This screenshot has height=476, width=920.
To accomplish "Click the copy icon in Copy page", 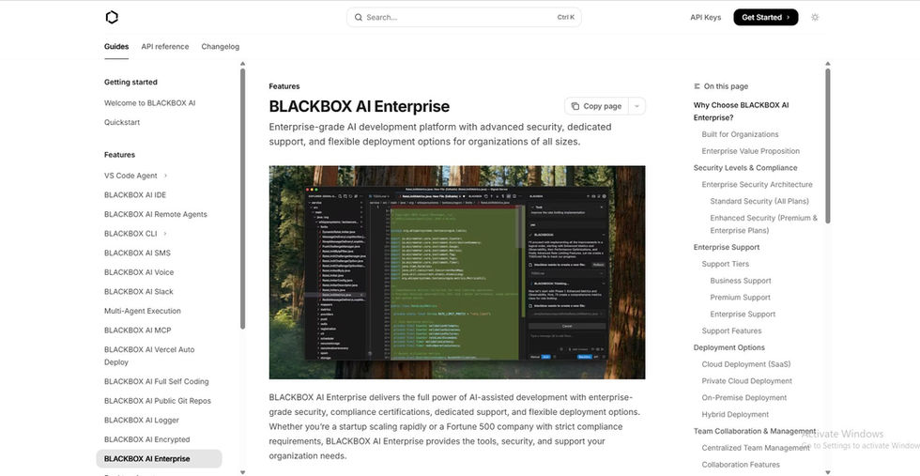I will (x=575, y=106).
